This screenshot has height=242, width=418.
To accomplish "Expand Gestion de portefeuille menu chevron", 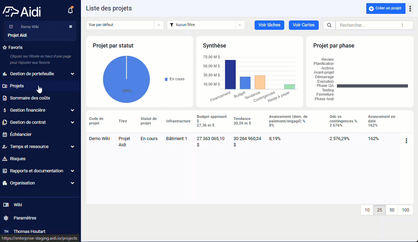I will (x=73, y=74).
